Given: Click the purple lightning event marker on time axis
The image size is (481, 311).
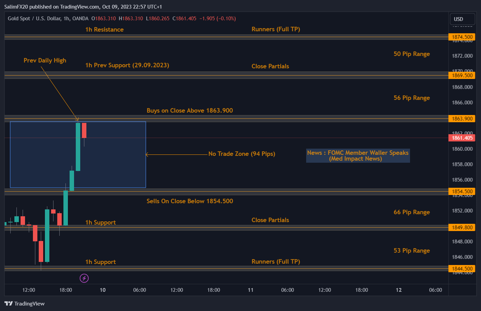Looking at the screenshot, I should point(84,278).
